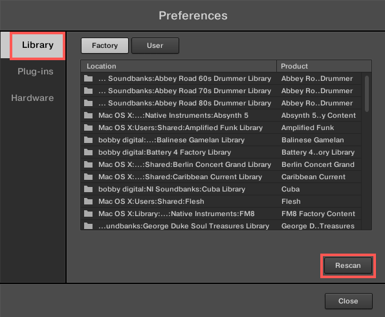Select location 'Soundbanks:Abbey Road 80s Drummer Library'
The height and width of the screenshot is (317, 385).
184,103
